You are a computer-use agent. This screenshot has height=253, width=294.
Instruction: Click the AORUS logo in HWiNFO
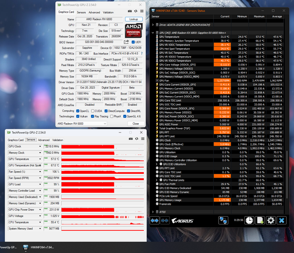tap(182, 221)
